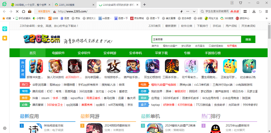Open the 三国杀 game icon
Viewport: 271px width, 133px height.
[x=172, y=66]
